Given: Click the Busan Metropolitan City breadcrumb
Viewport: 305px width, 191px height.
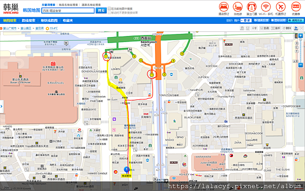Looking at the screenshot, I should (10, 28).
